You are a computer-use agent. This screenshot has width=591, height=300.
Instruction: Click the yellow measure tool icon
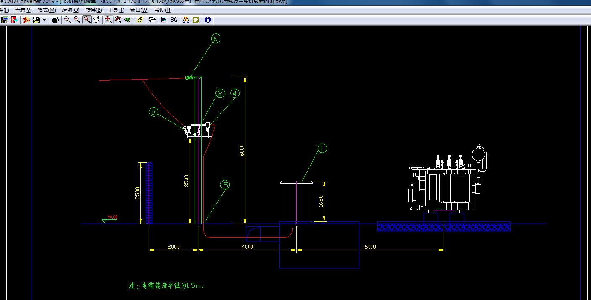140,20
